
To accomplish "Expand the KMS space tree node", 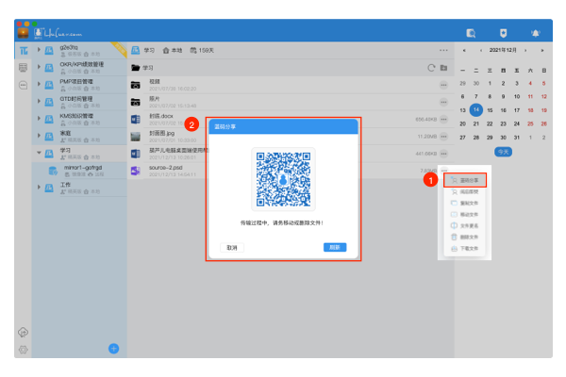I will 39,118.
